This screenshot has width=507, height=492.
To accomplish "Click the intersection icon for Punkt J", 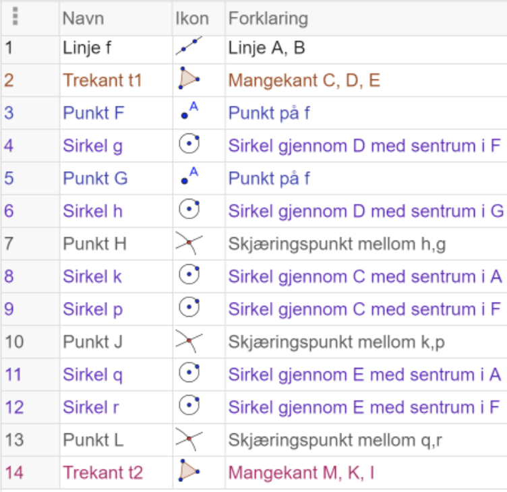I will [189, 341].
